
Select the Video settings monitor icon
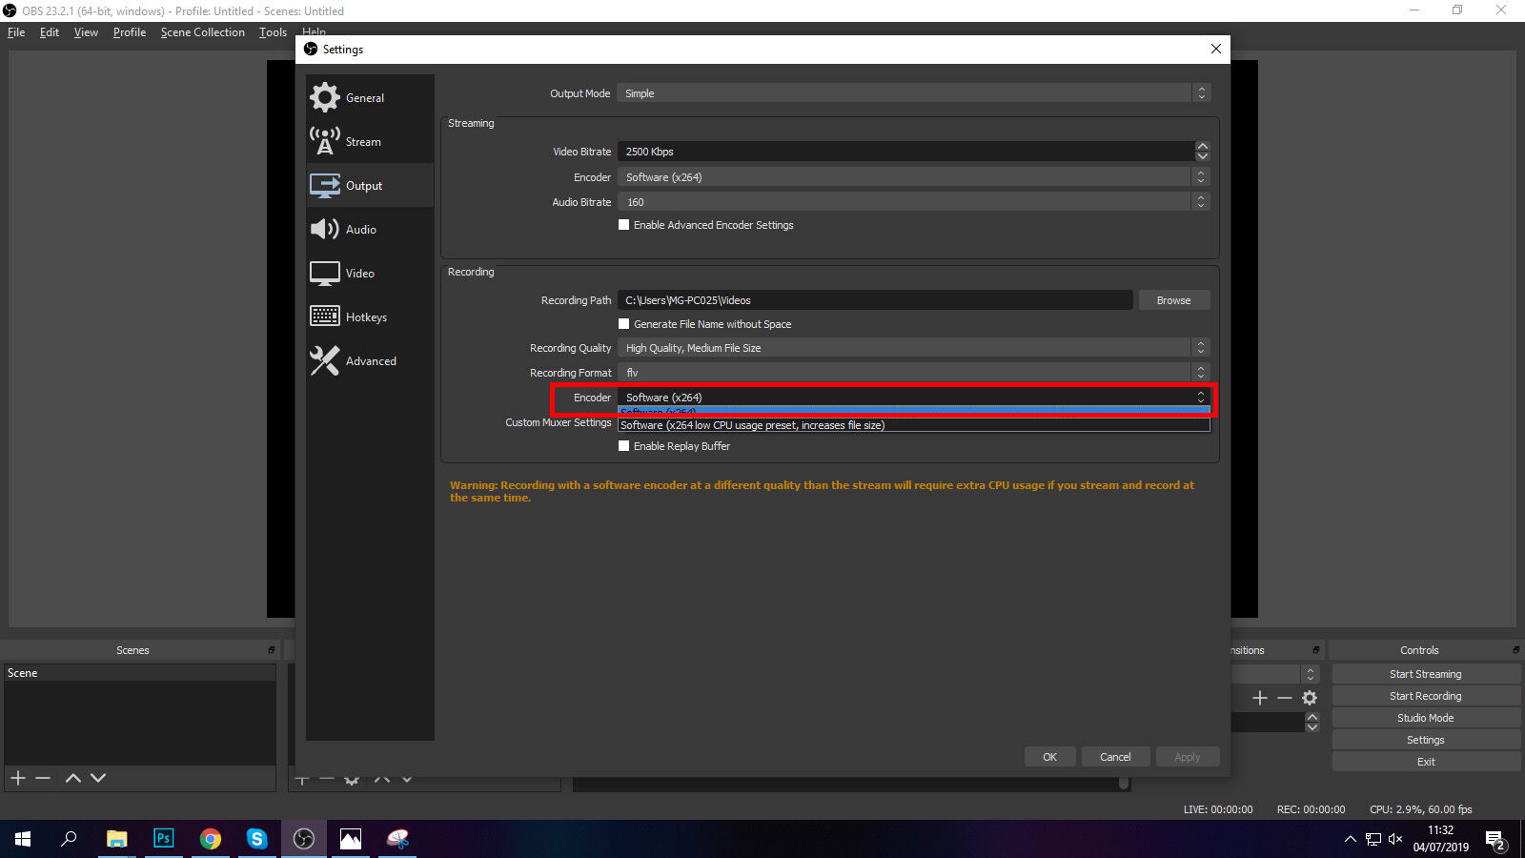click(325, 273)
